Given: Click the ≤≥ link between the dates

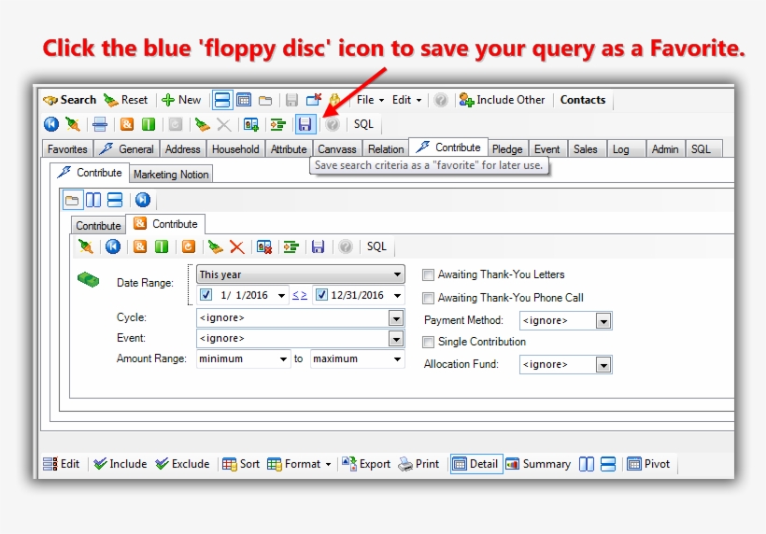Looking at the screenshot, I should point(300,295).
